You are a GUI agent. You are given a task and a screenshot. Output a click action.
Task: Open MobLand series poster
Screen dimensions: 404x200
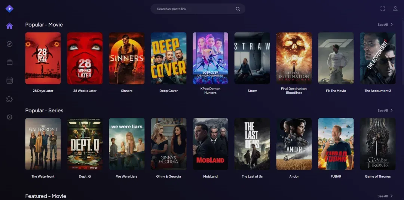211,144
